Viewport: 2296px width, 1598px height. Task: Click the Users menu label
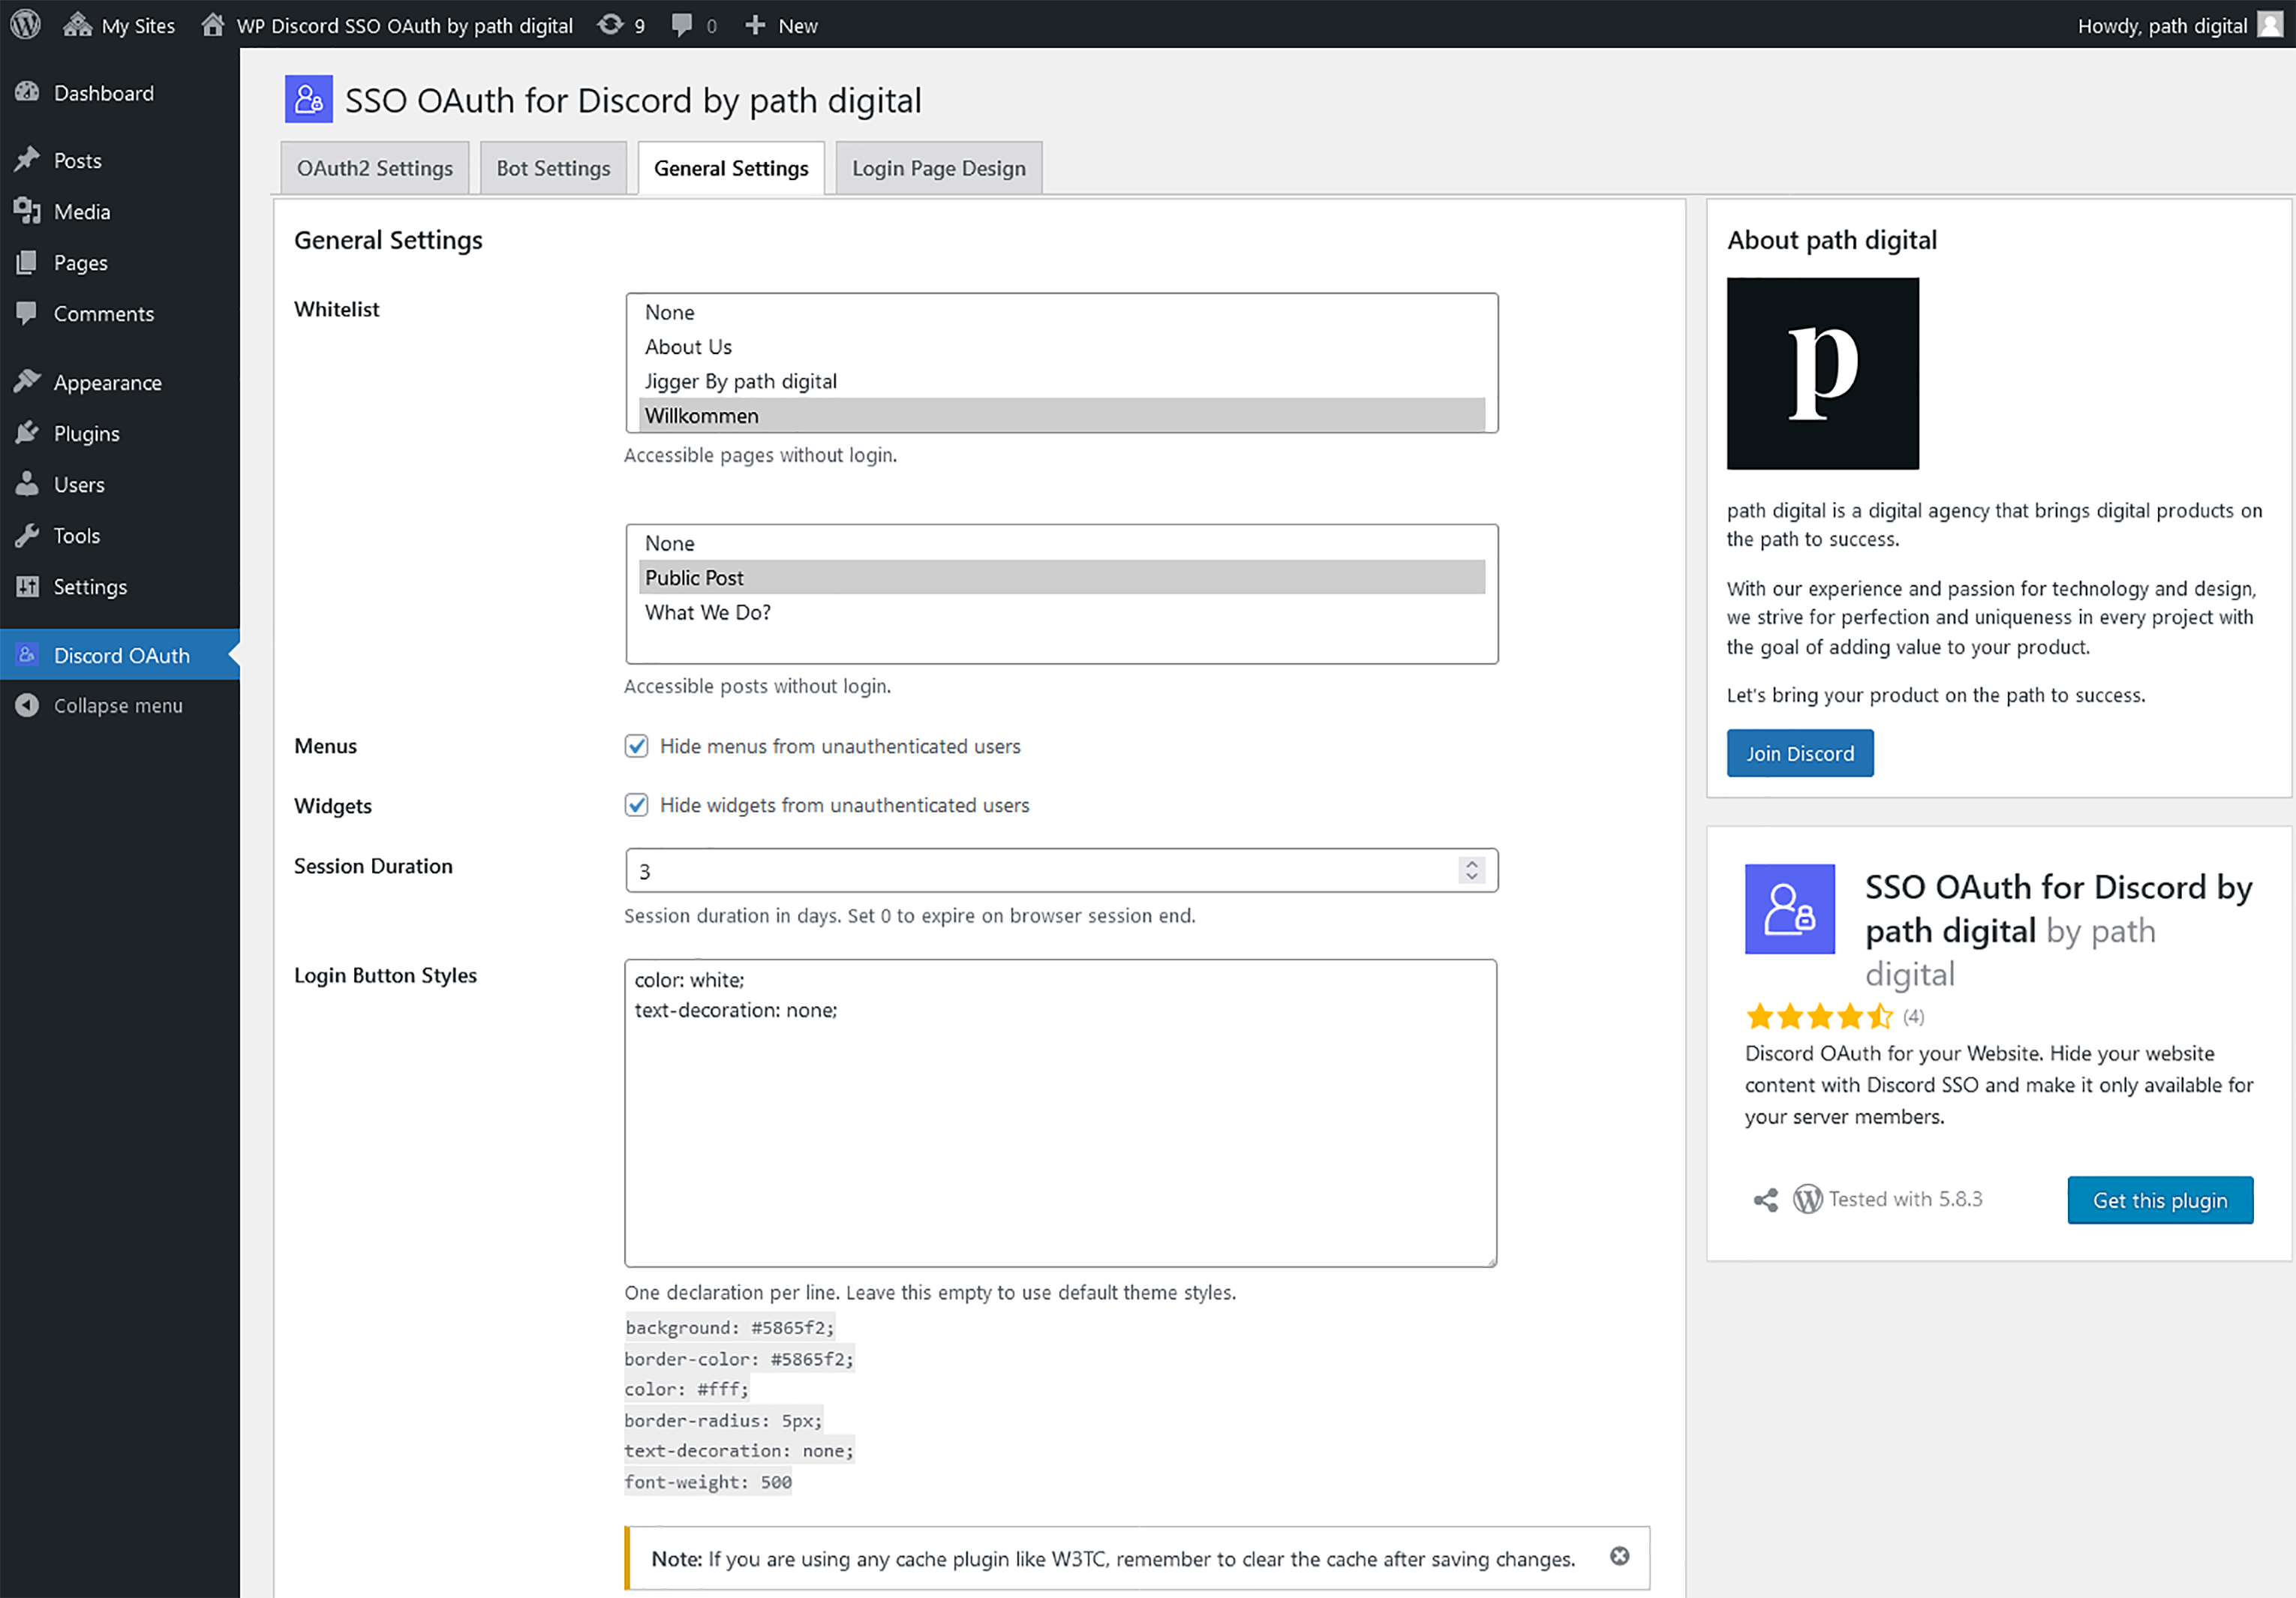pos(79,484)
